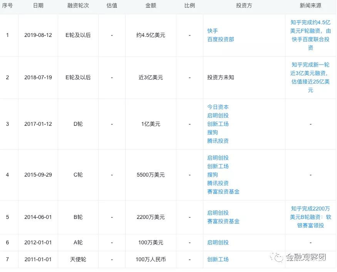This screenshot has height=272, width=337.
Task: Click the B轮 round cell
Action: (78, 217)
